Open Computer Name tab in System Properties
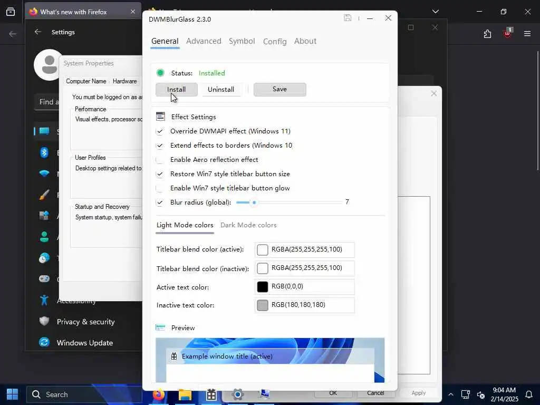 pyautogui.click(x=86, y=81)
